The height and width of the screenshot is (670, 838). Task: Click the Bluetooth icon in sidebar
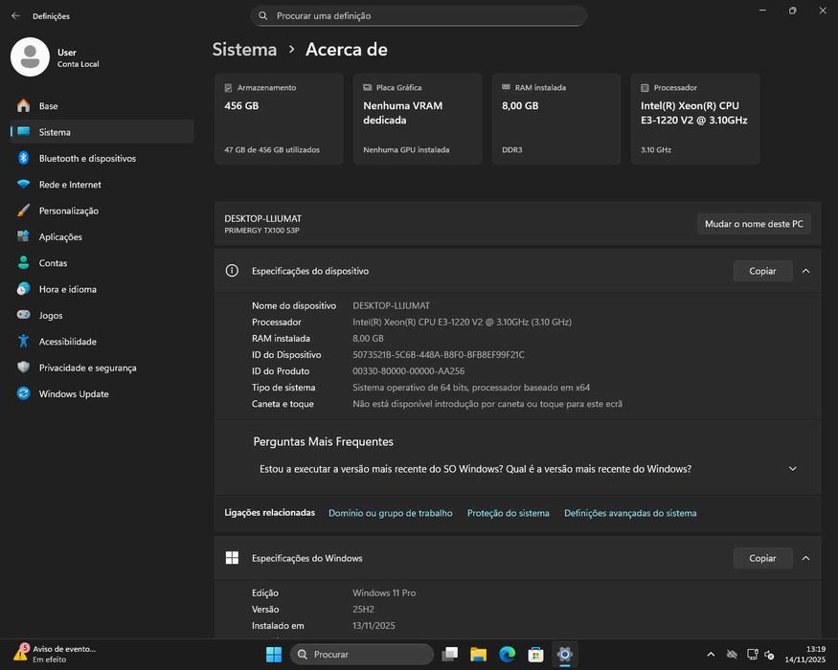tap(24, 158)
